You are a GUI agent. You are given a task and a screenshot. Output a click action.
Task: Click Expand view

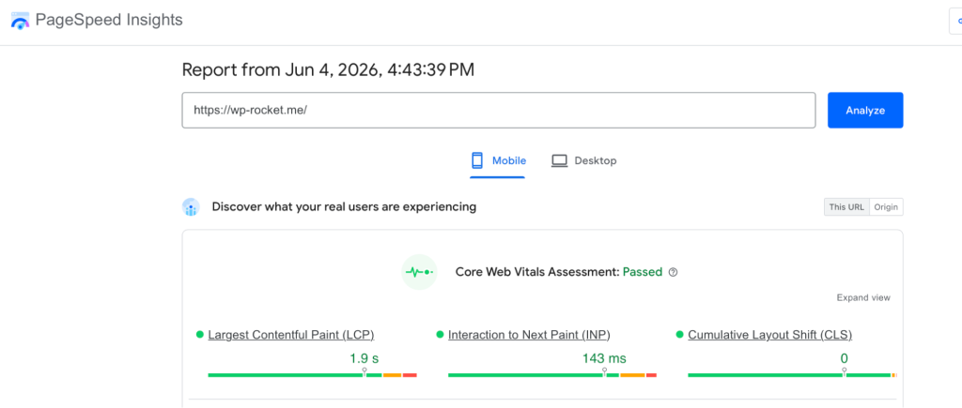(x=863, y=297)
